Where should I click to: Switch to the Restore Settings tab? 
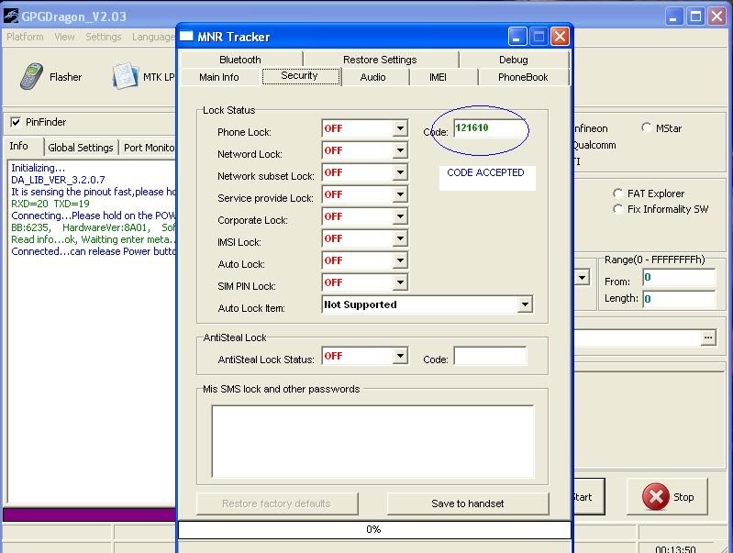(380, 60)
